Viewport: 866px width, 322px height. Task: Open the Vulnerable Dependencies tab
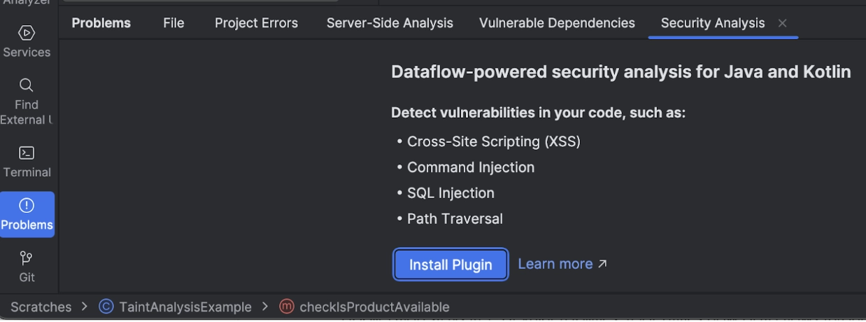(557, 23)
